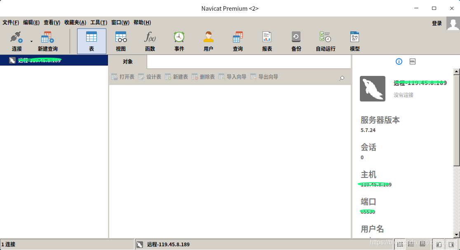
Task: Open the 文件(F) menu
Action: click(x=11, y=23)
